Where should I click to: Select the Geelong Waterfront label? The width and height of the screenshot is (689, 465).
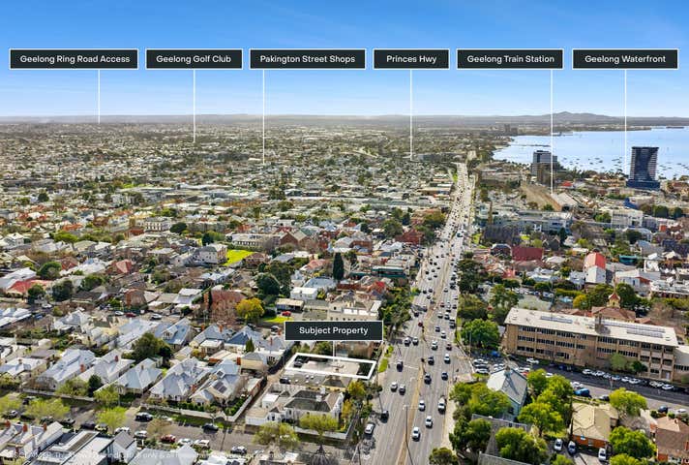(624, 59)
